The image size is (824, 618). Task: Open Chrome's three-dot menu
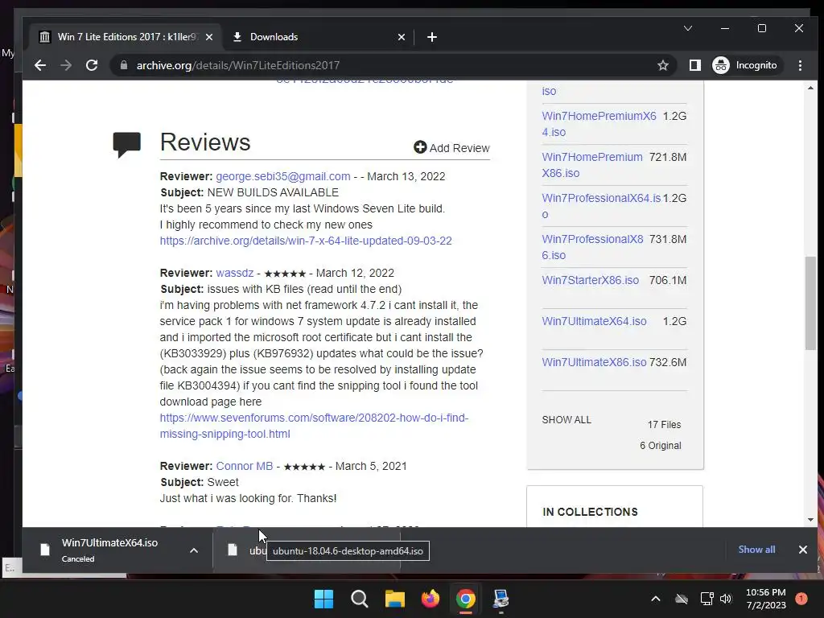click(800, 65)
